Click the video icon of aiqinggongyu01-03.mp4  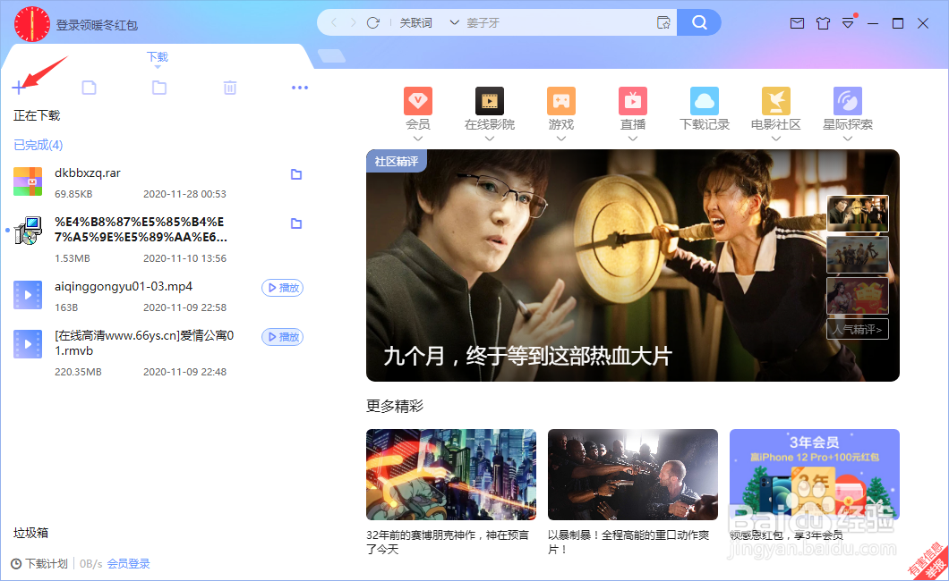coord(28,295)
